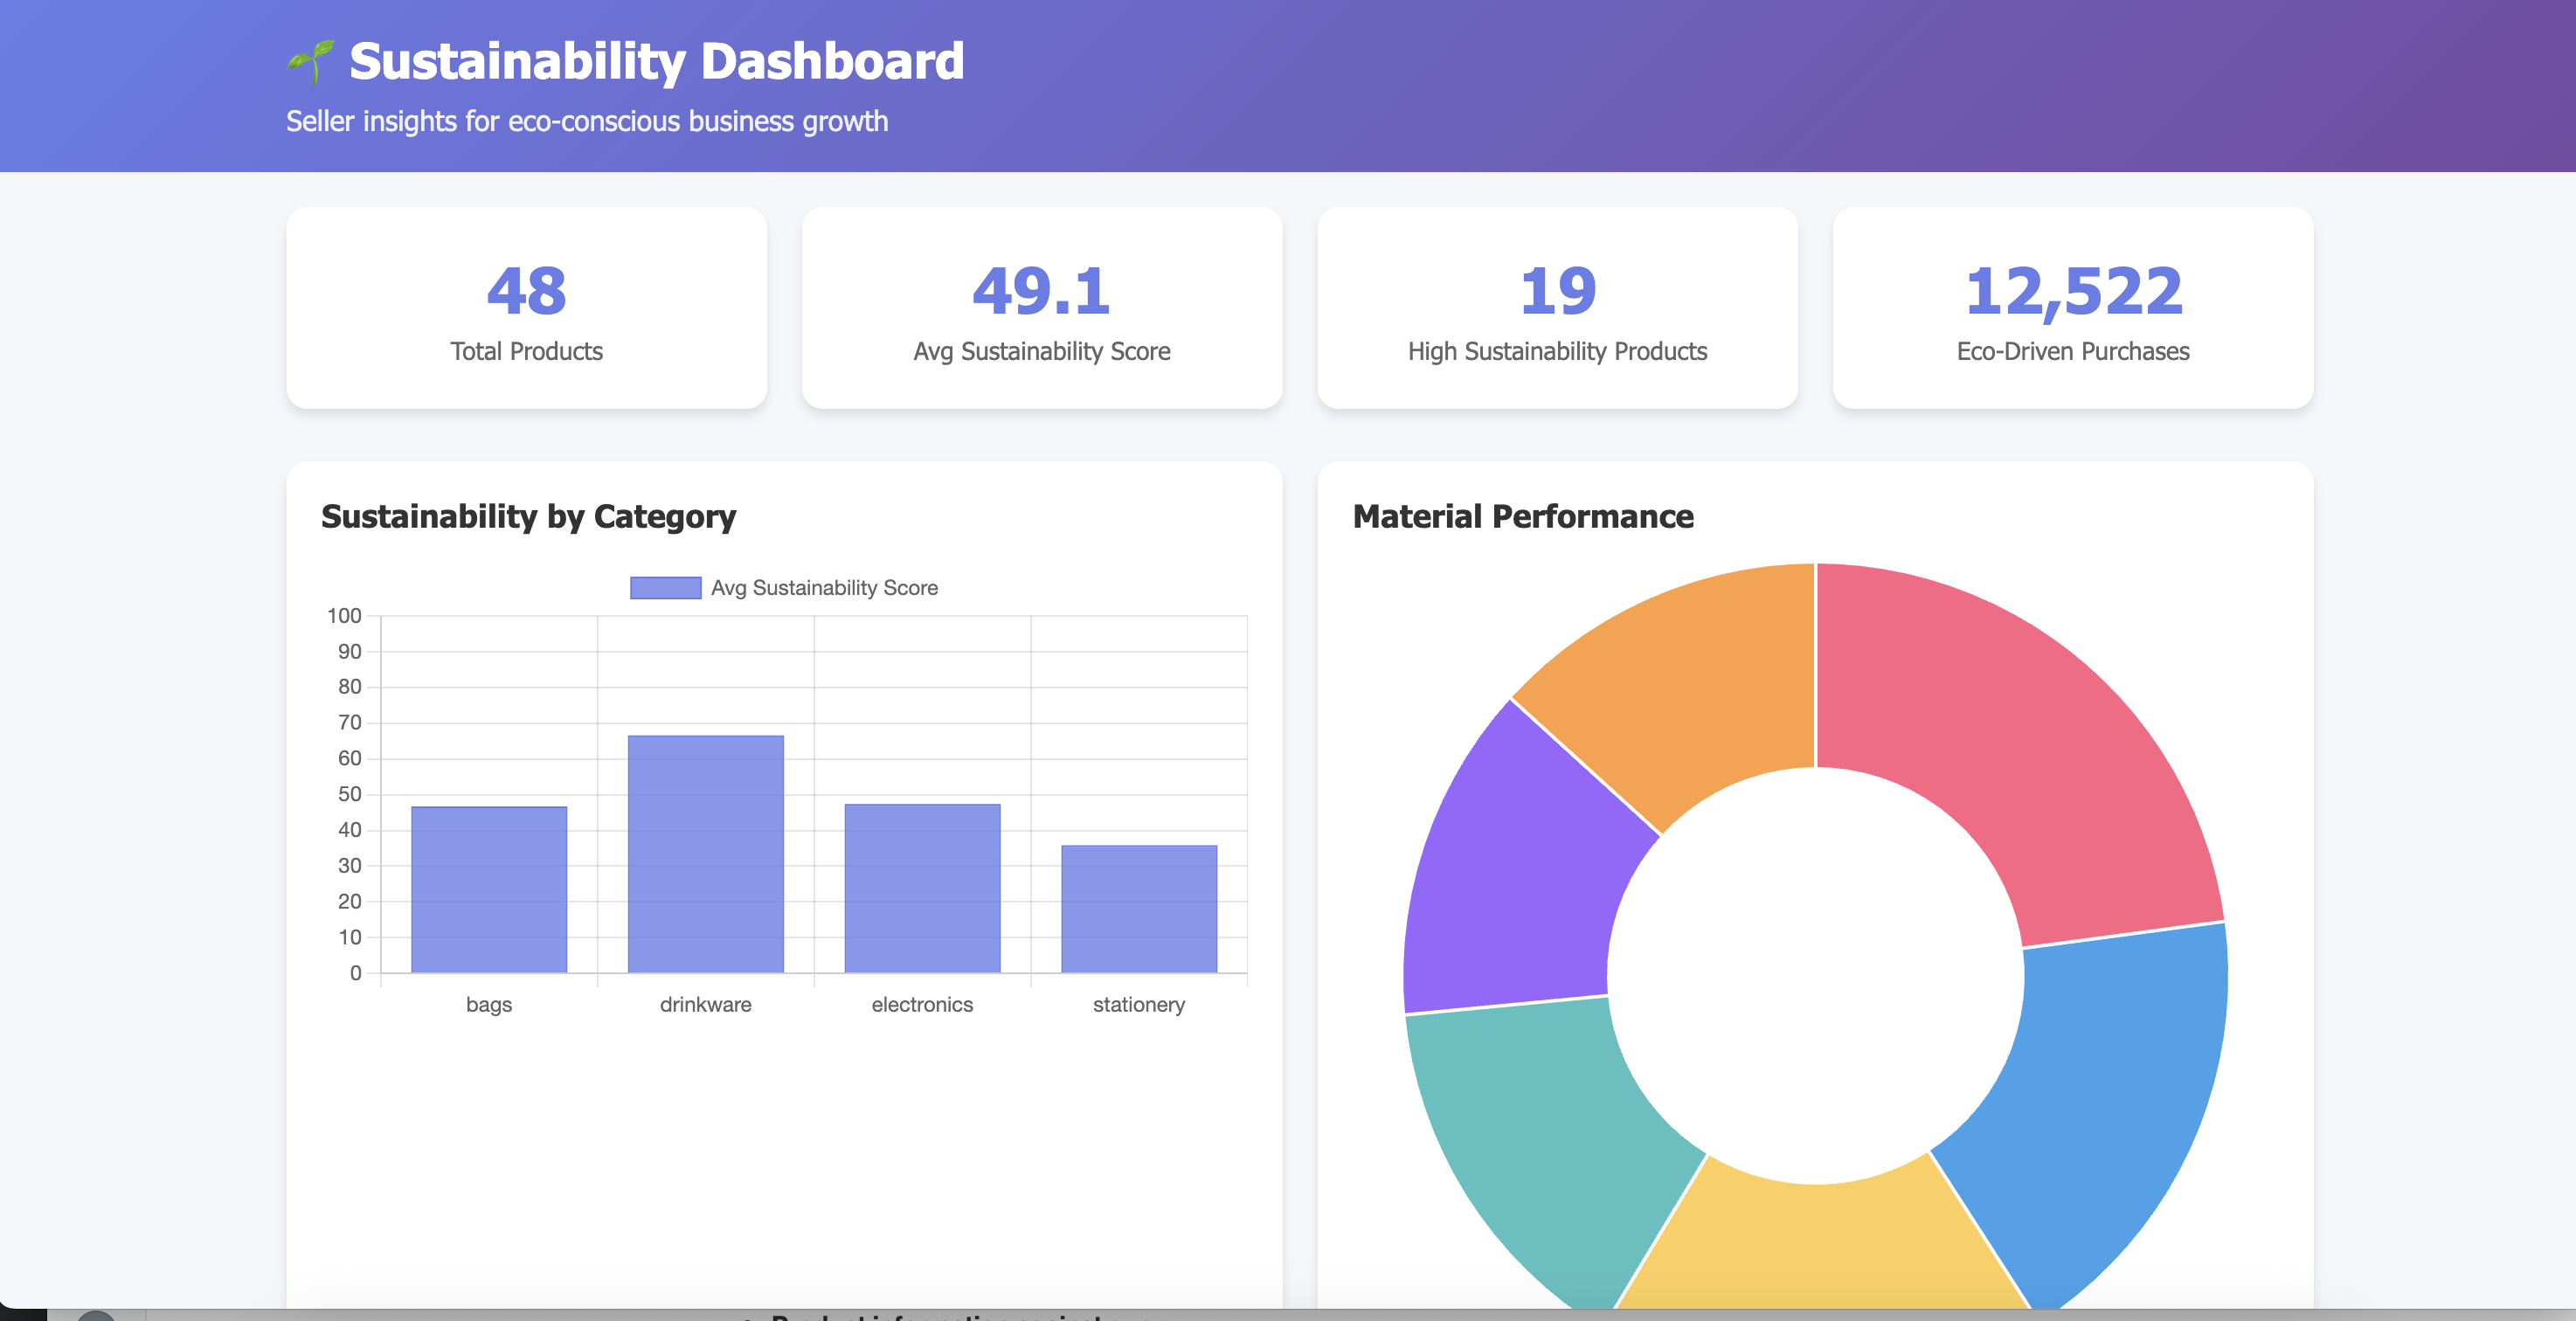Click the Material Performance chart title

click(1522, 517)
